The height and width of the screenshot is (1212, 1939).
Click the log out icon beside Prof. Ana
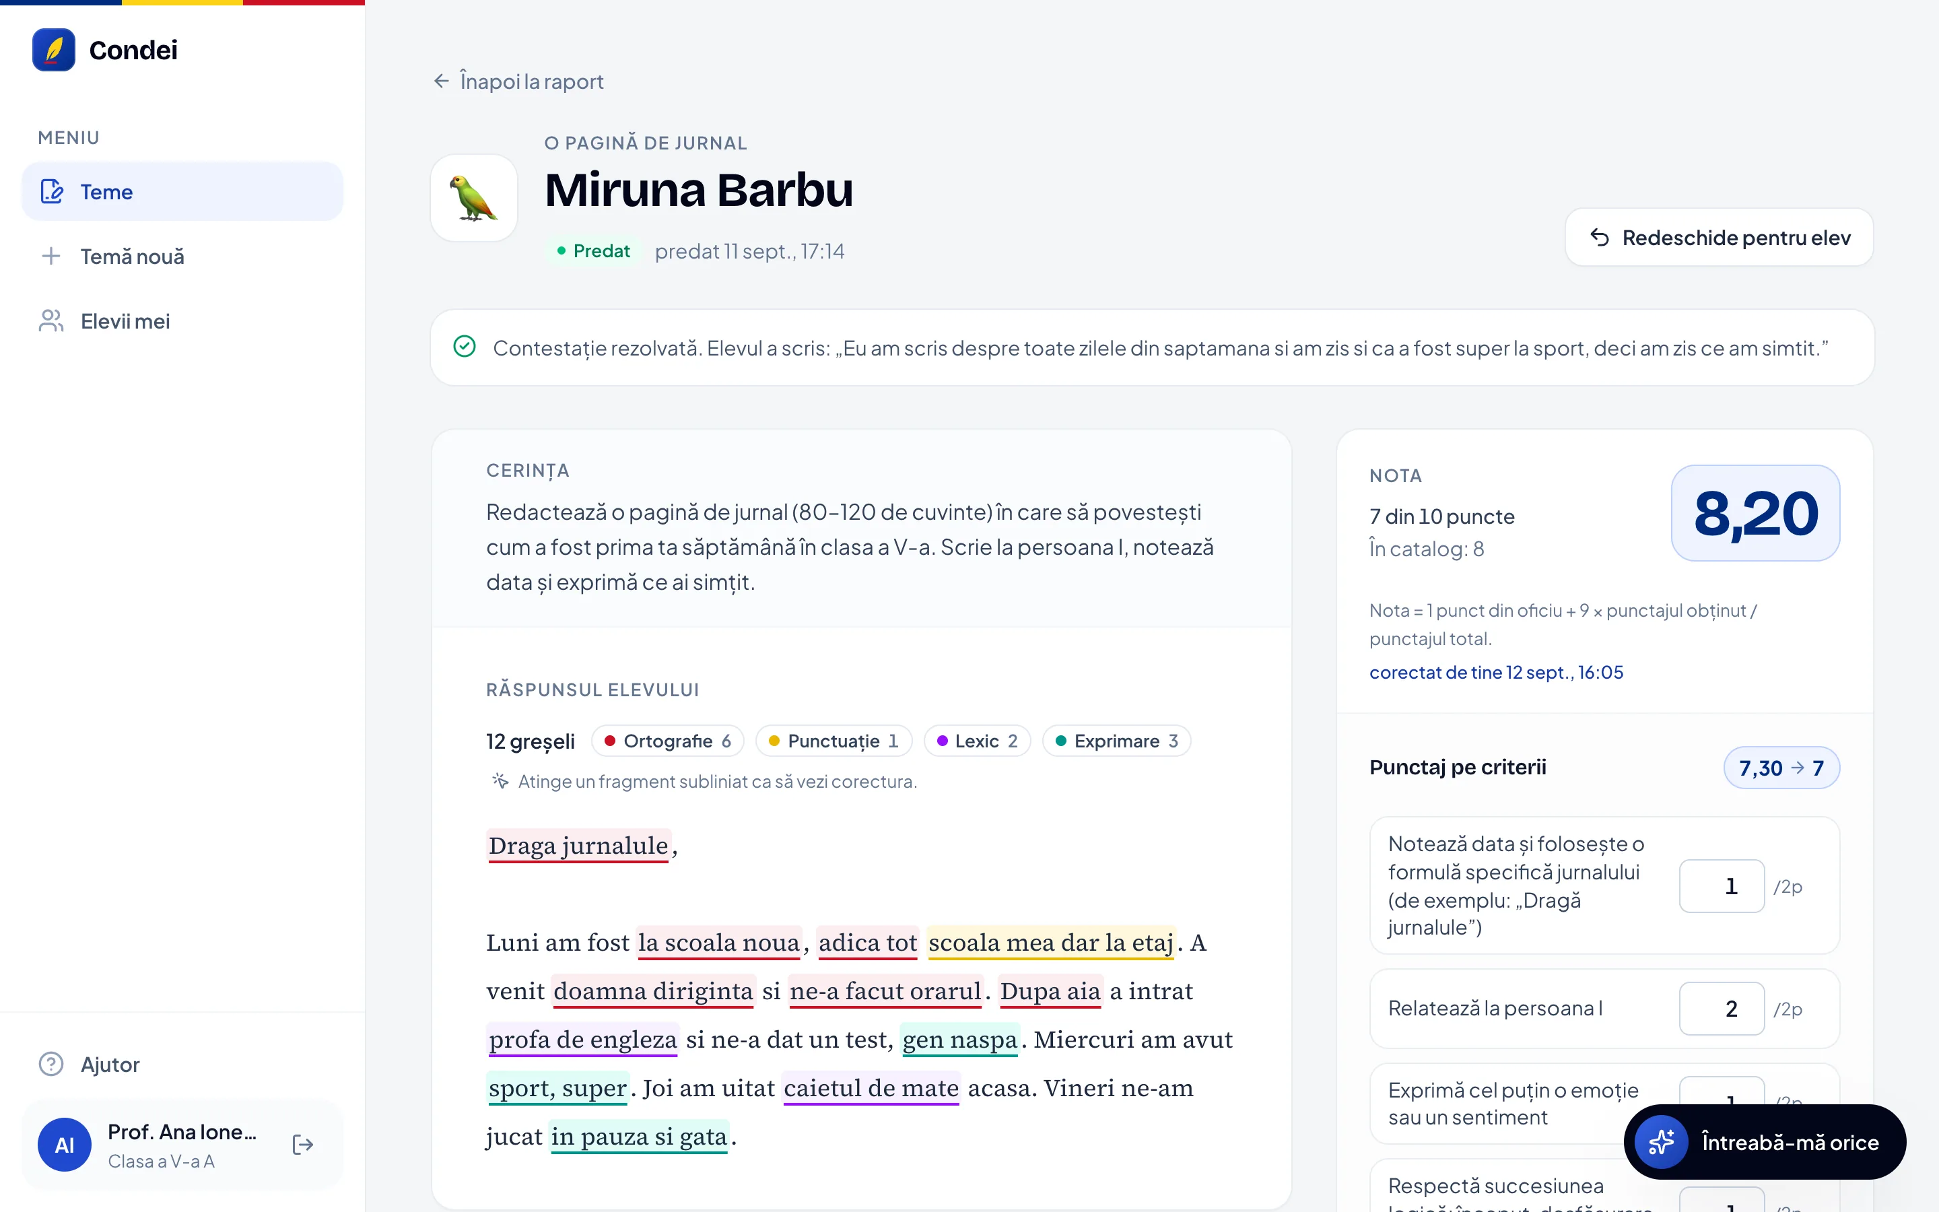click(303, 1145)
